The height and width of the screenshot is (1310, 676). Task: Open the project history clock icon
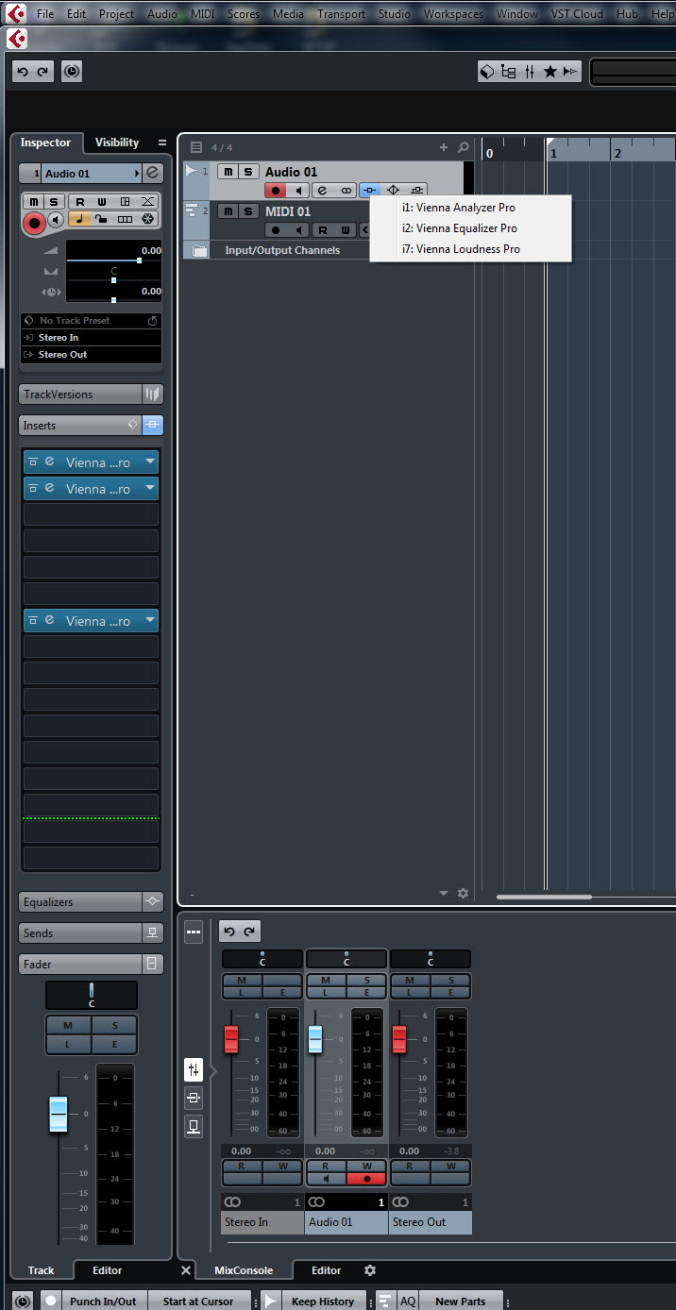(x=72, y=72)
